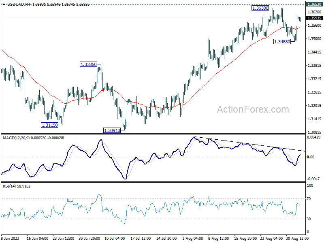Click the RSI 70 level label
The height and width of the screenshot is (243, 324).
[309, 199]
